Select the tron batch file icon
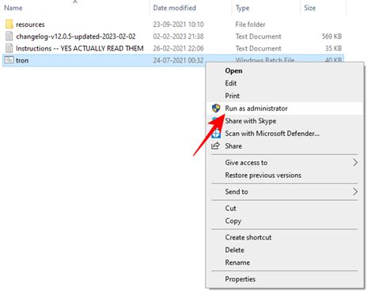The image size is (375, 298). tap(9, 60)
